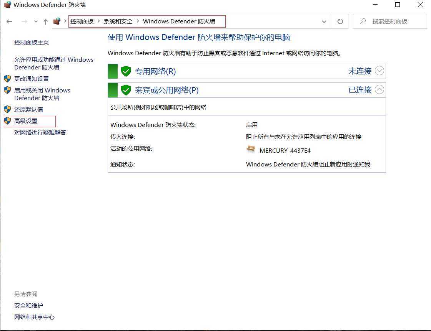The image size is (431, 331).
Task: Collapse the 来宾或公用网络(P) section chevron
Action: 379,89
